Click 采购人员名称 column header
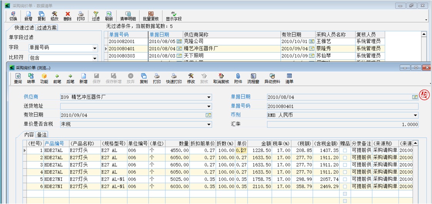Screen dimensions: 432x204 click(x=335, y=34)
